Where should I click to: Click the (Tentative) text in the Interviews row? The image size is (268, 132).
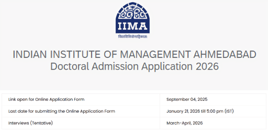(41, 123)
